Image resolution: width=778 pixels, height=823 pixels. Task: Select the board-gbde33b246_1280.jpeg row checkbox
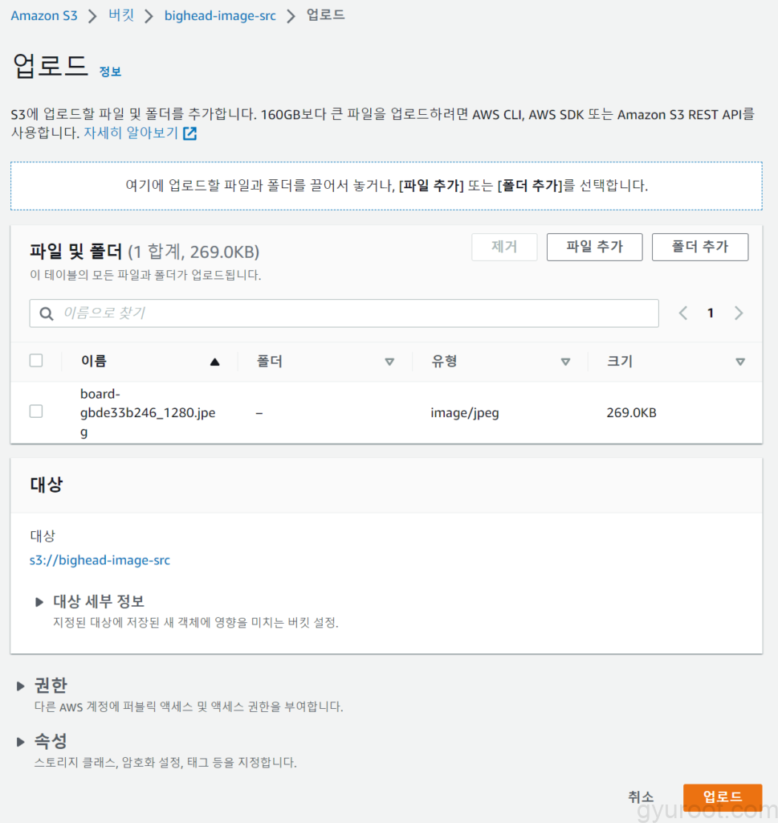click(36, 411)
